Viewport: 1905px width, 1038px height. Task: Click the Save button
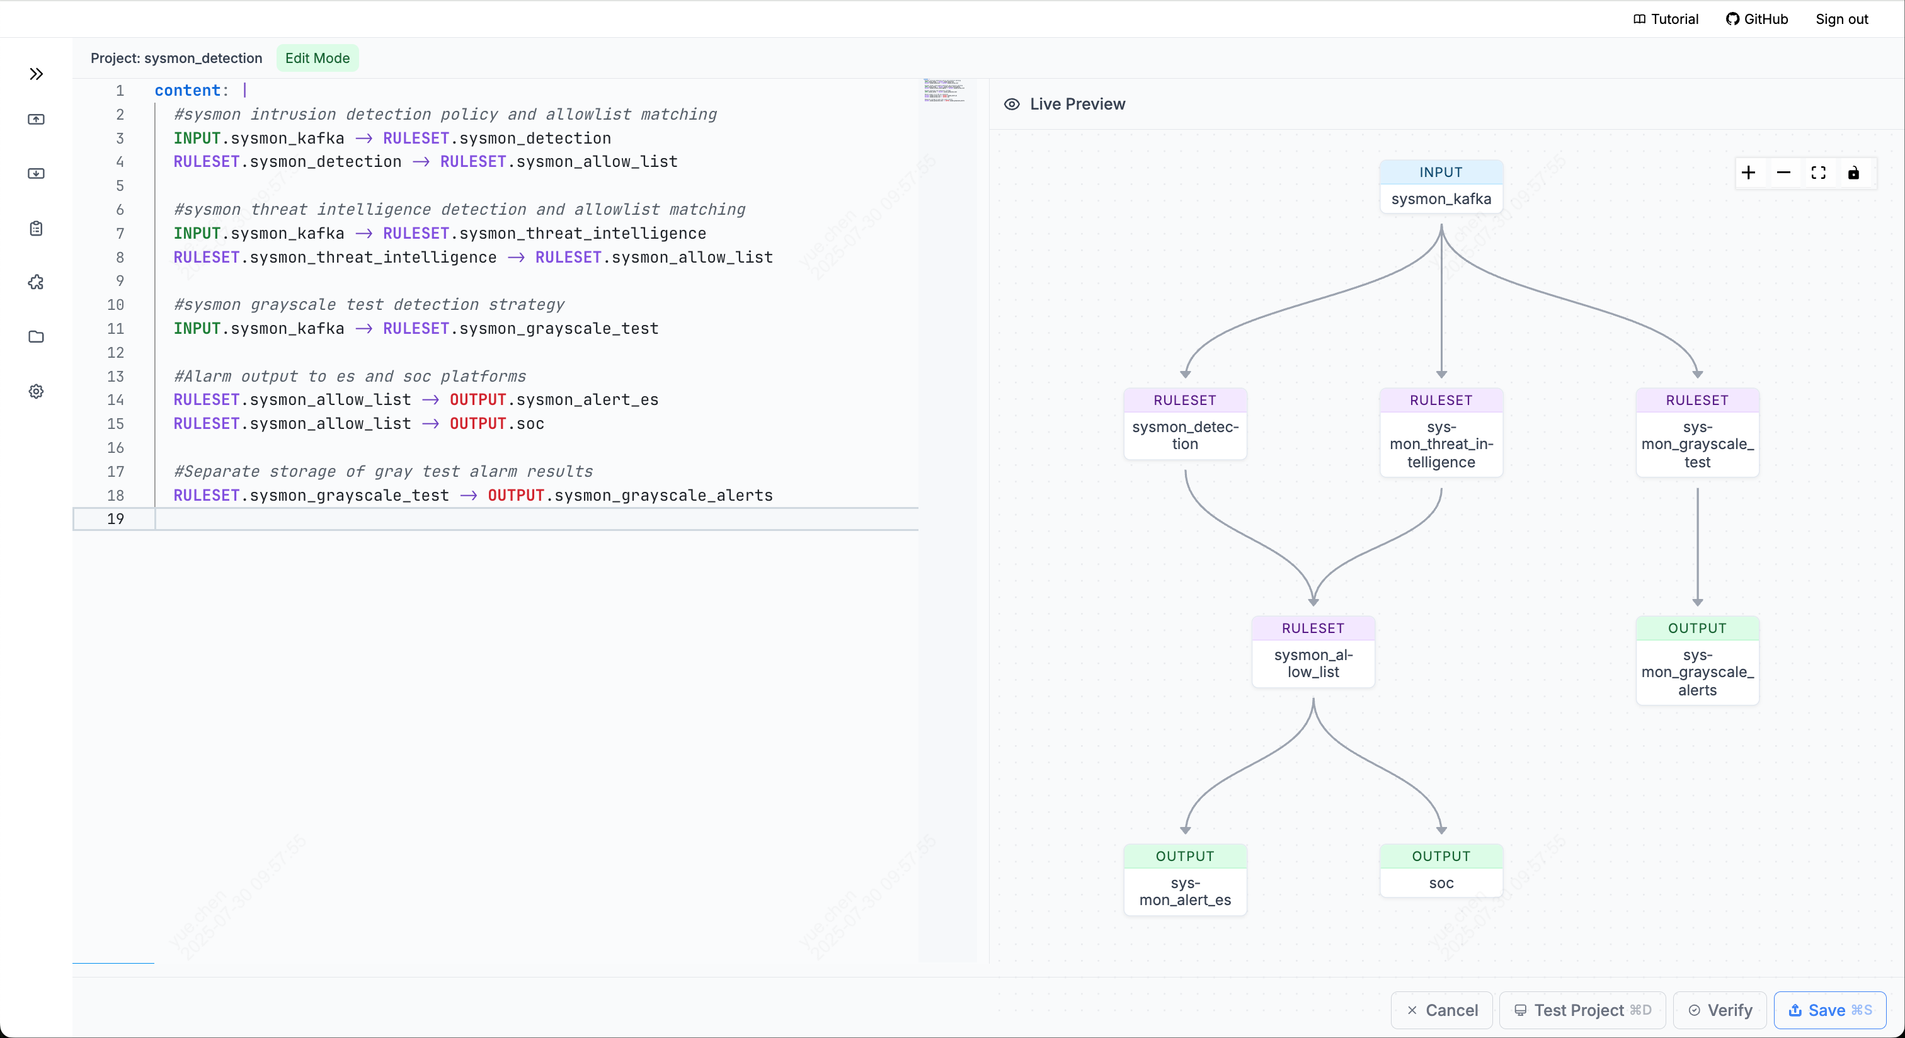tap(1829, 1010)
